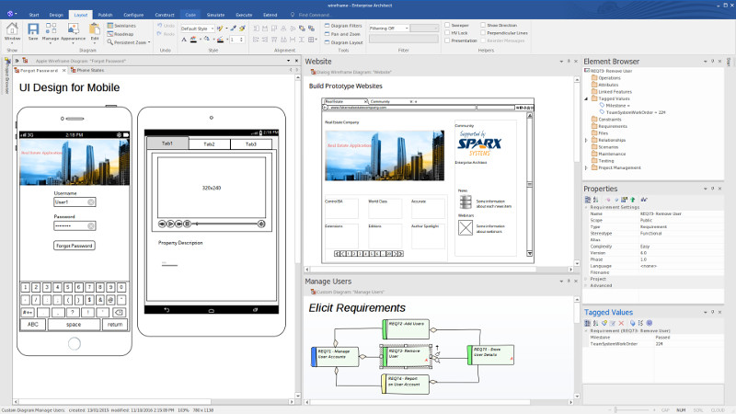Screen dimensions: 736x414
Task: Click the Diagram Layout tool
Action: coord(342,42)
